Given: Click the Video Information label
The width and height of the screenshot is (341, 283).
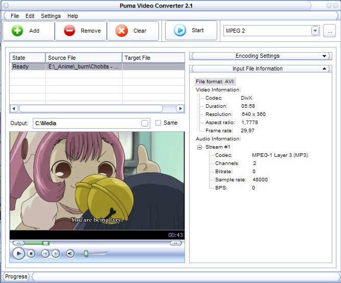Looking at the screenshot, I should pyautogui.click(x=218, y=90).
